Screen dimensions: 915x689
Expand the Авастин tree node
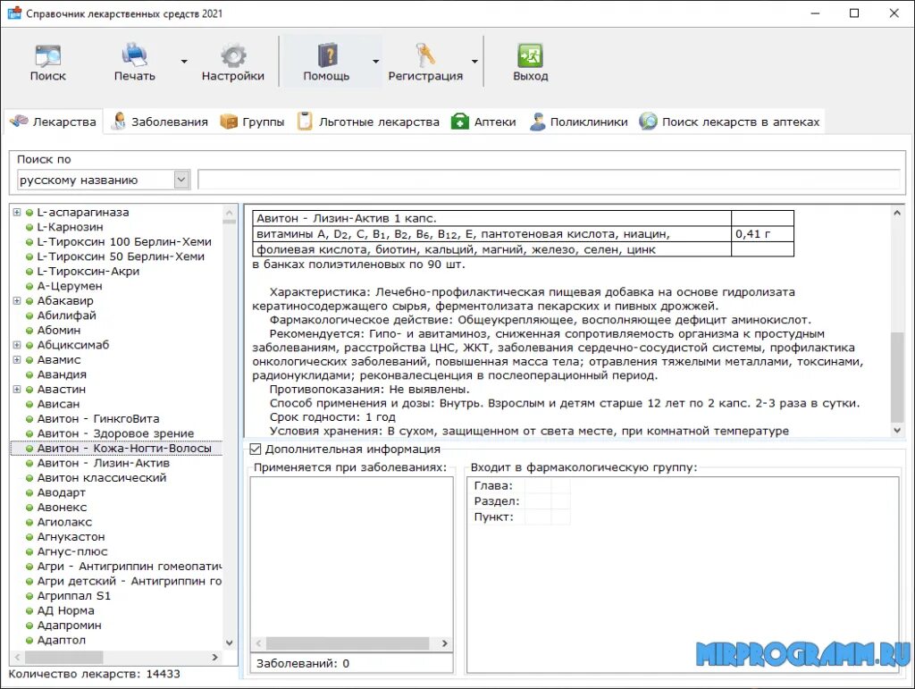click(x=17, y=390)
